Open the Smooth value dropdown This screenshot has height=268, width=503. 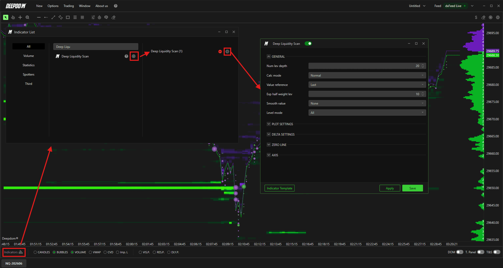(367, 103)
